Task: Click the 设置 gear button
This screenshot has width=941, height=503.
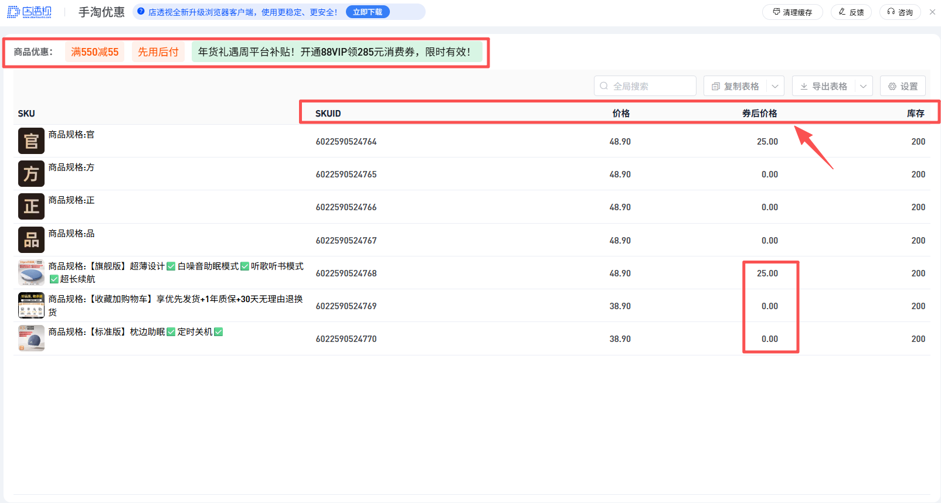Action: click(903, 86)
